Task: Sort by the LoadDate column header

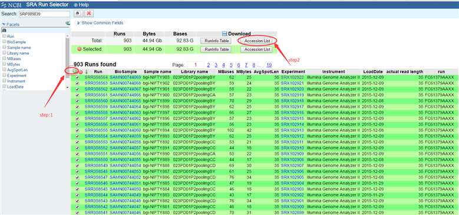Action: click(372, 72)
